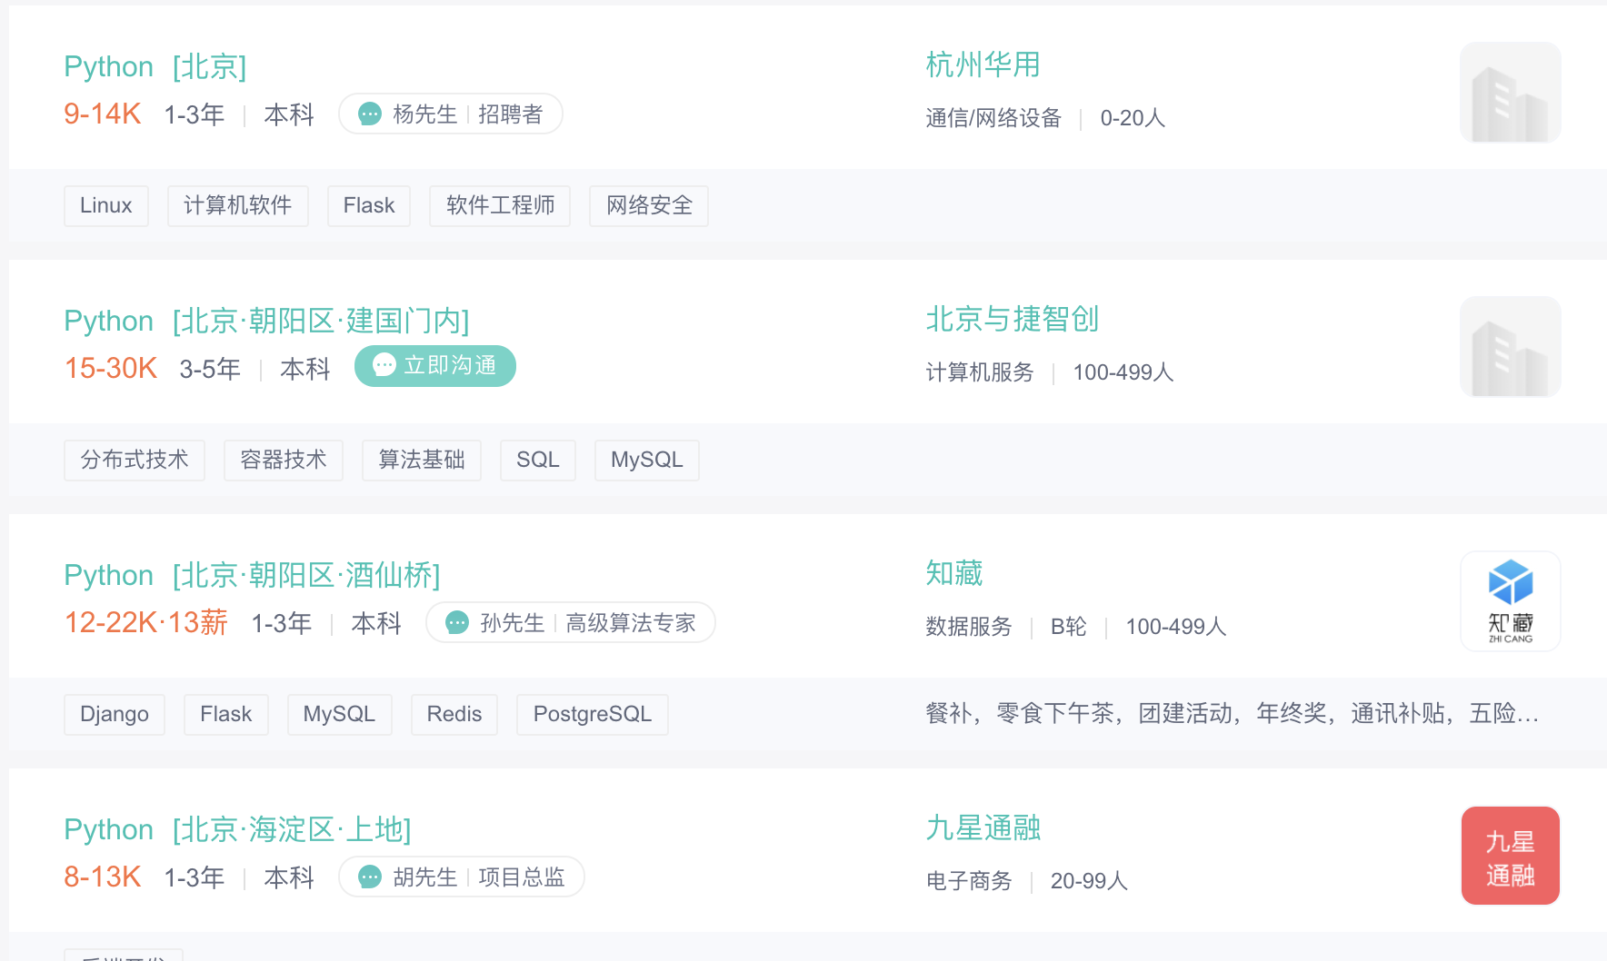
Task: Click the 北京与捷智创 placeholder building logo
Action: click(x=1511, y=347)
